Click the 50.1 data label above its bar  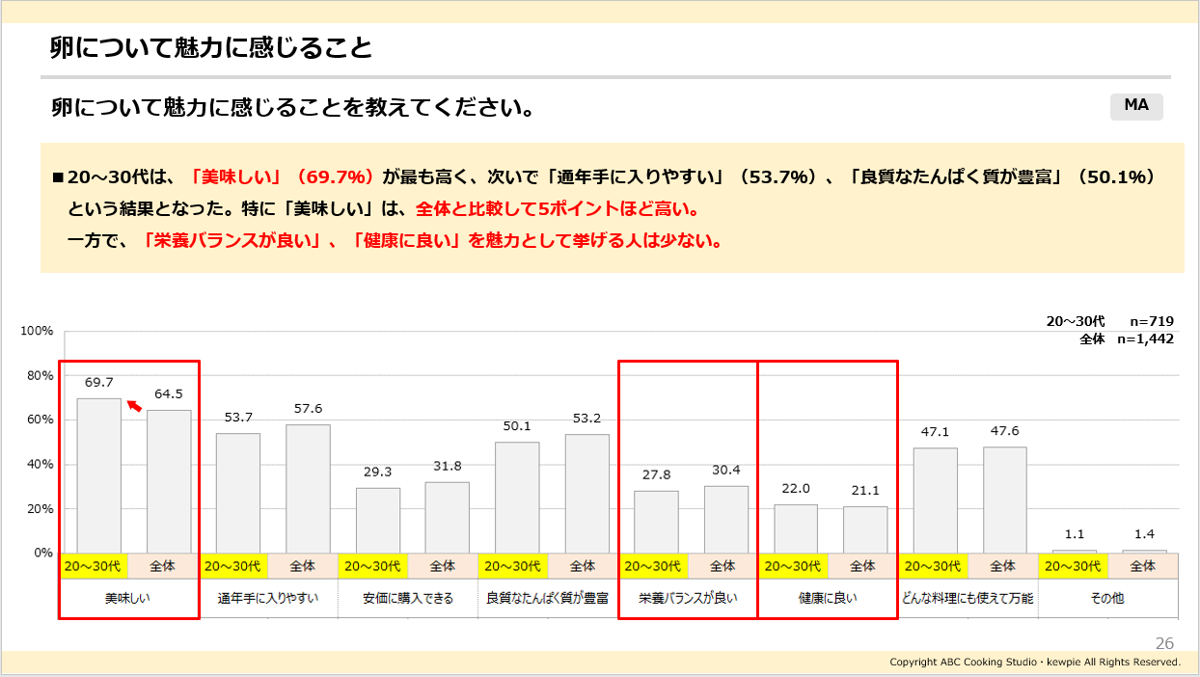pos(517,426)
